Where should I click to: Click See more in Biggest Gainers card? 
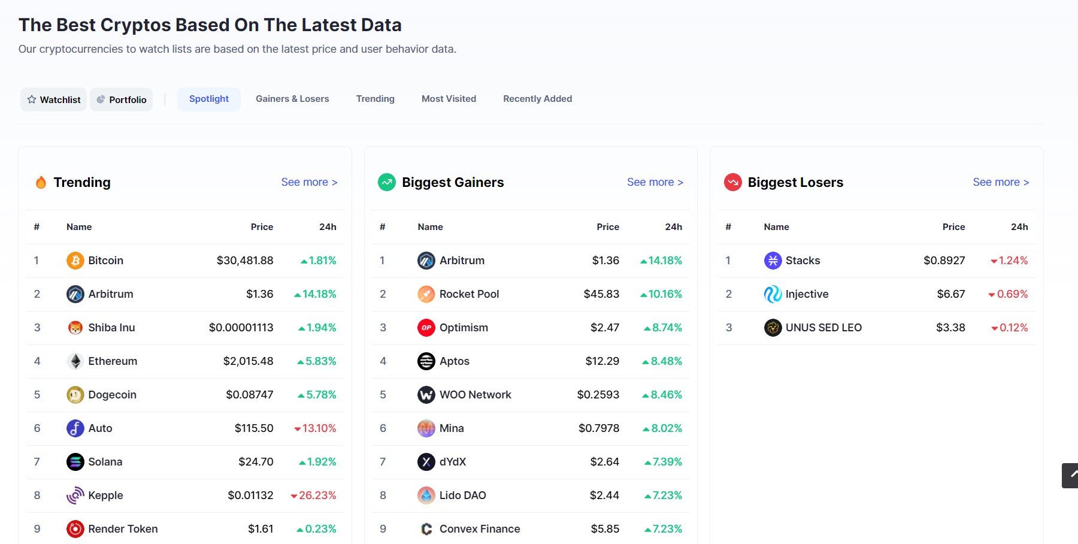pyautogui.click(x=655, y=182)
